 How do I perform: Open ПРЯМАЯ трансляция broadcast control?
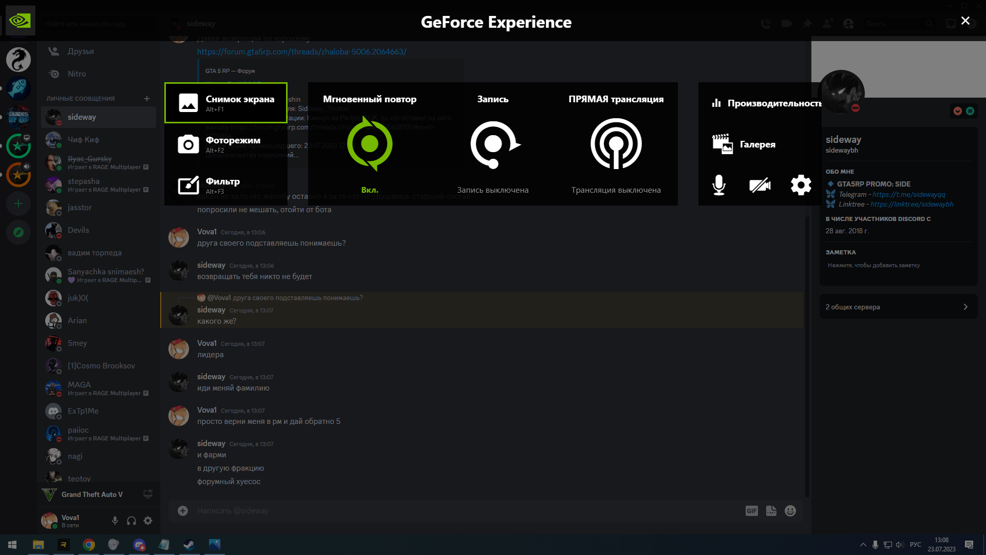616,144
